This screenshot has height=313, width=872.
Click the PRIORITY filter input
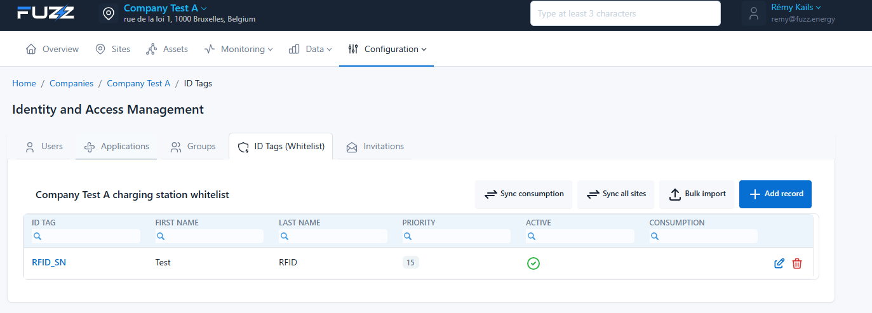tap(457, 236)
